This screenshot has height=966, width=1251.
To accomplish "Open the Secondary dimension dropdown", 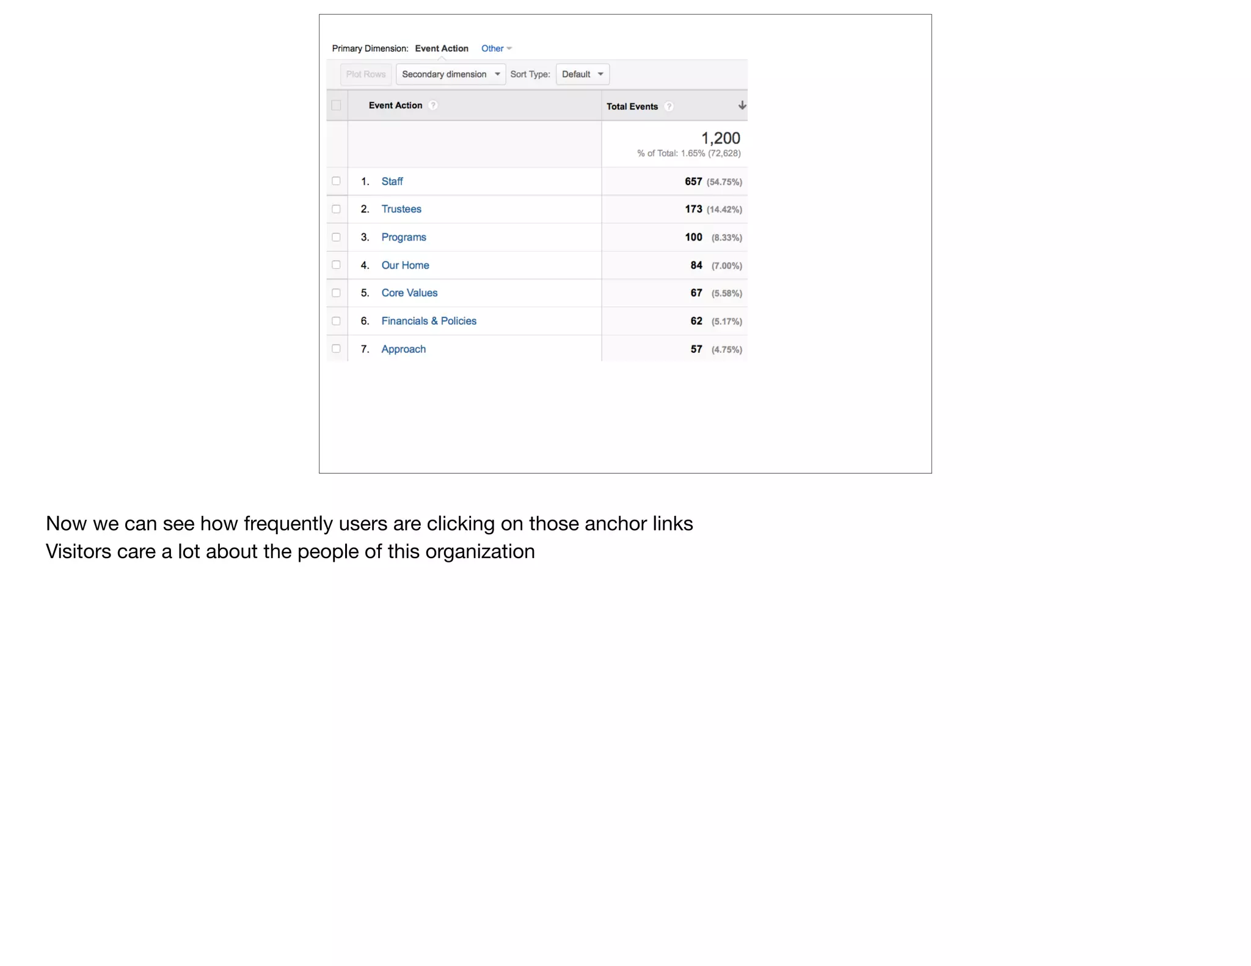I will point(450,74).
